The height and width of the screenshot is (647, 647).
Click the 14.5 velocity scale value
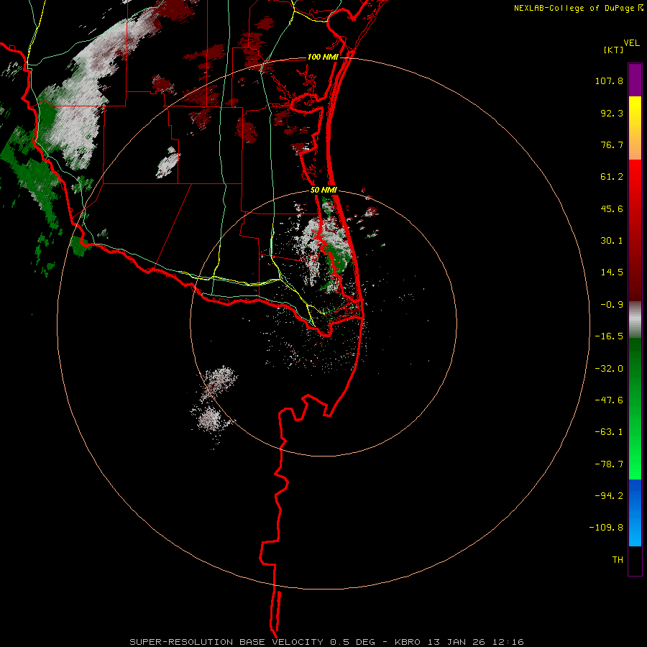pos(612,272)
